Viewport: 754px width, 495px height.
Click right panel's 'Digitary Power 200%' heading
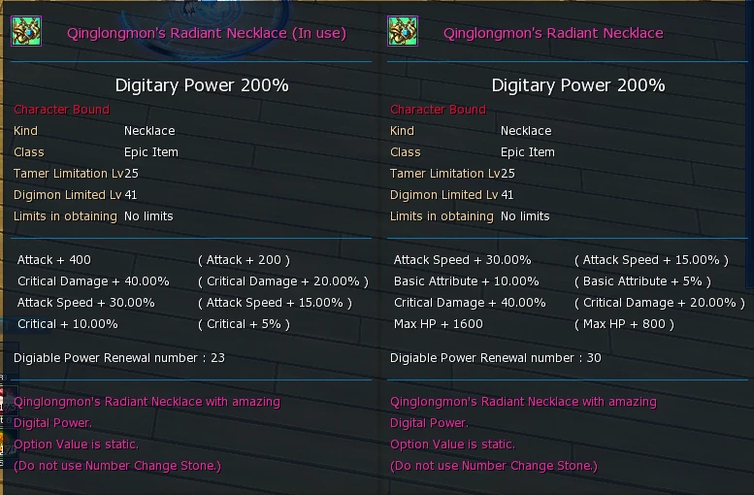tap(578, 85)
